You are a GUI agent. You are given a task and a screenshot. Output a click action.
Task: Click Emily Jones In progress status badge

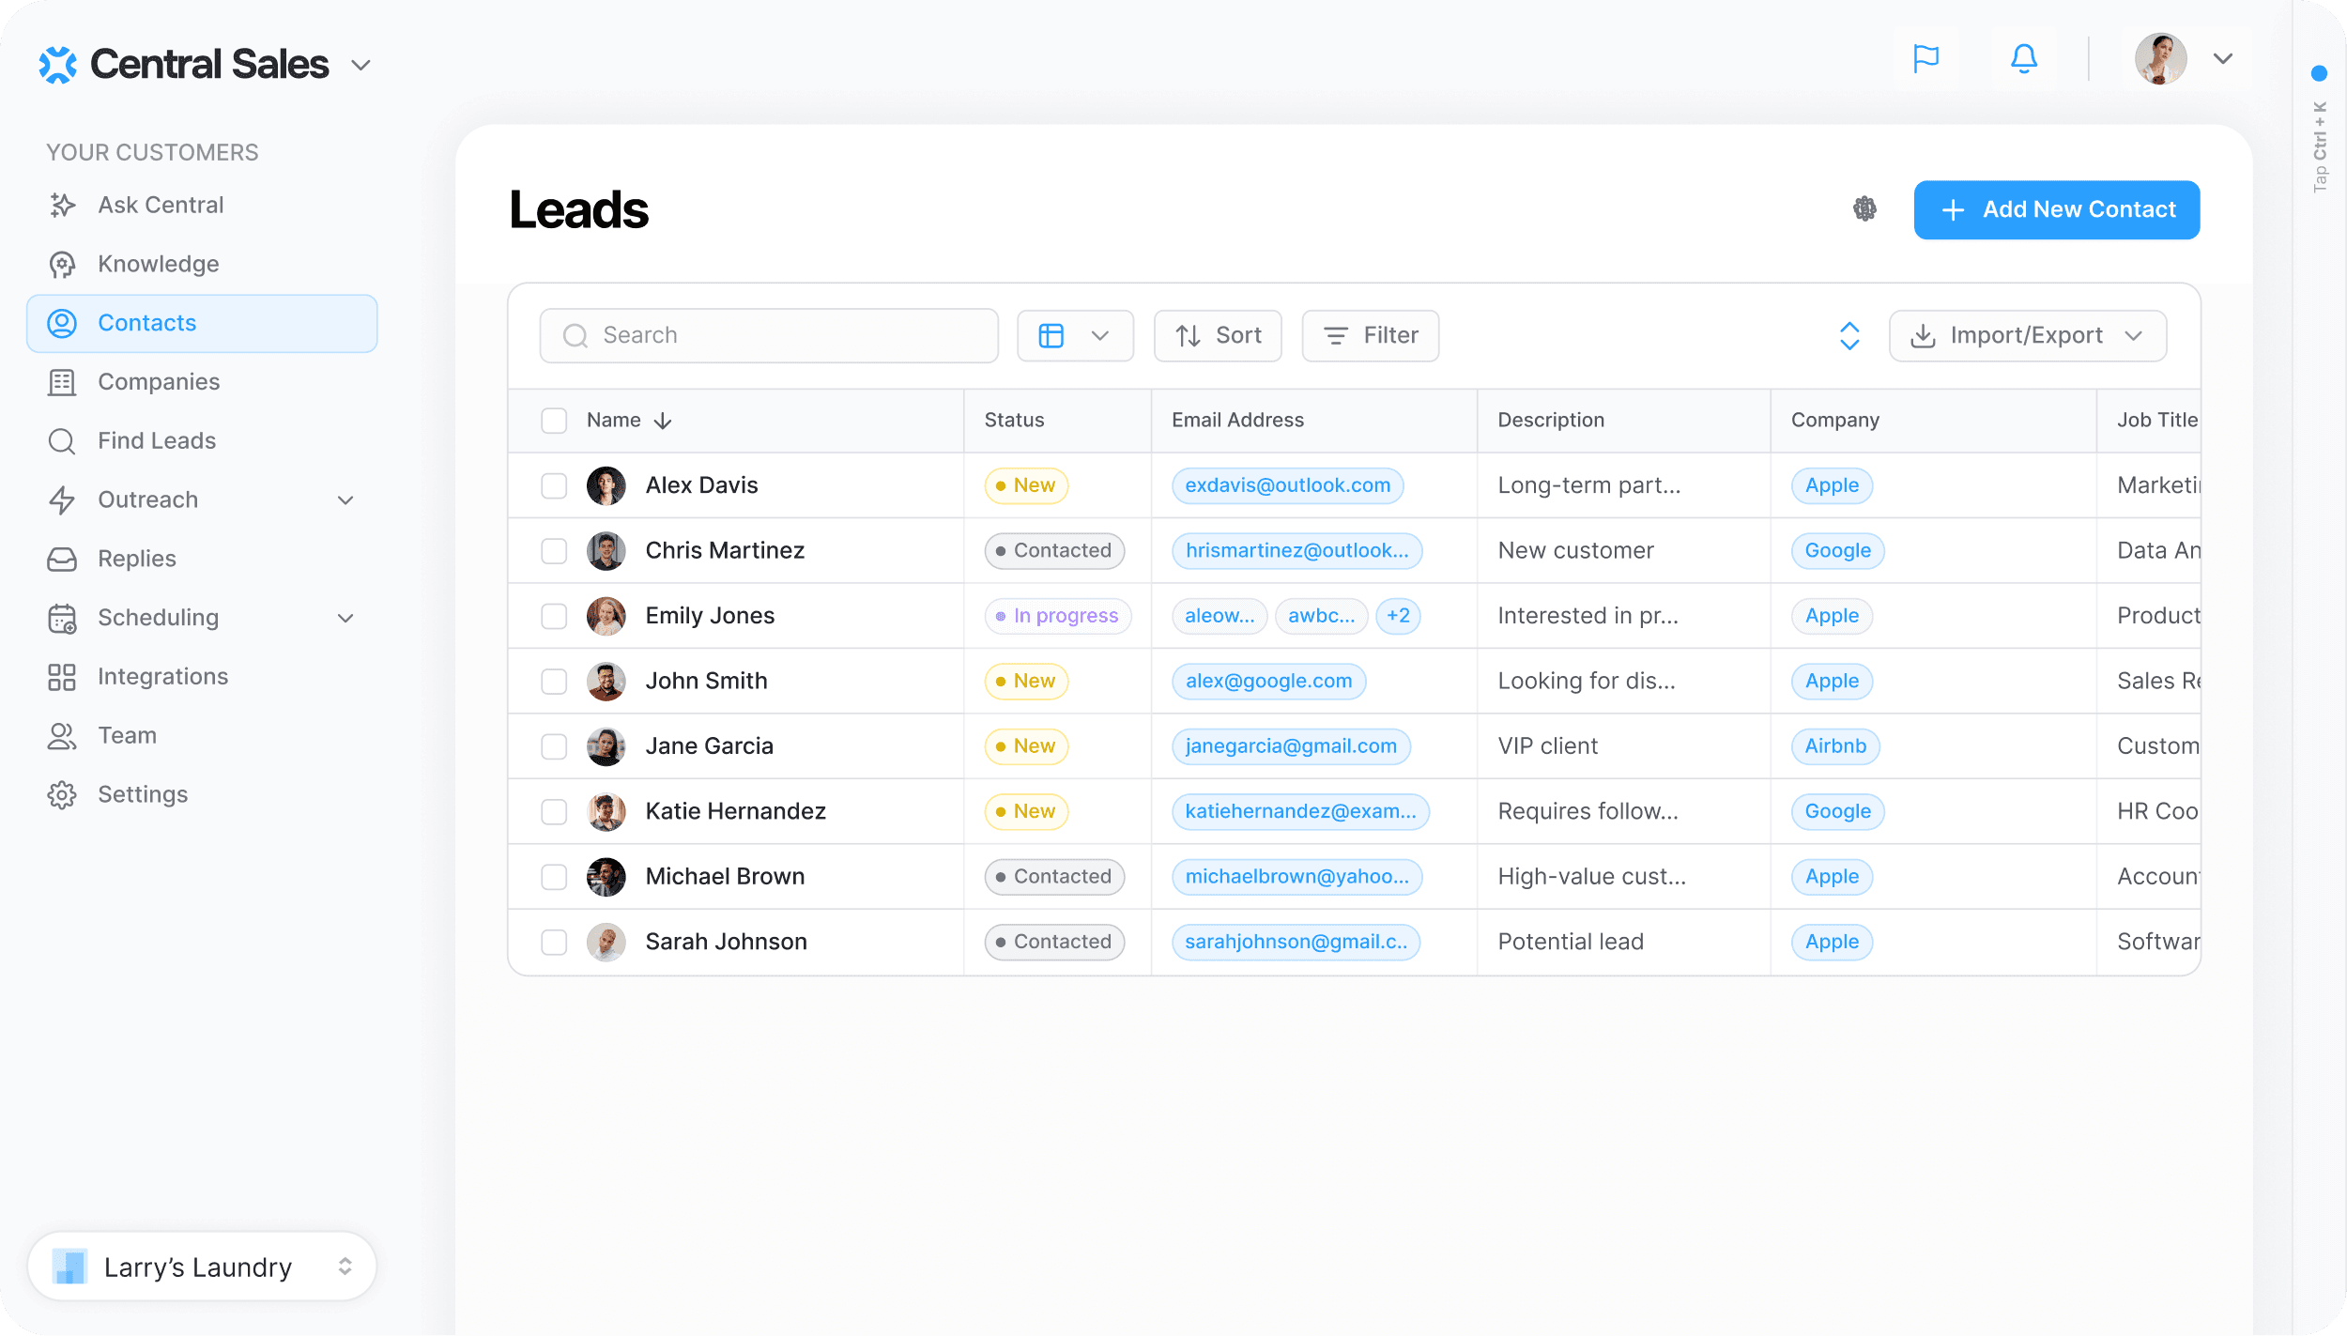pos(1057,616)
